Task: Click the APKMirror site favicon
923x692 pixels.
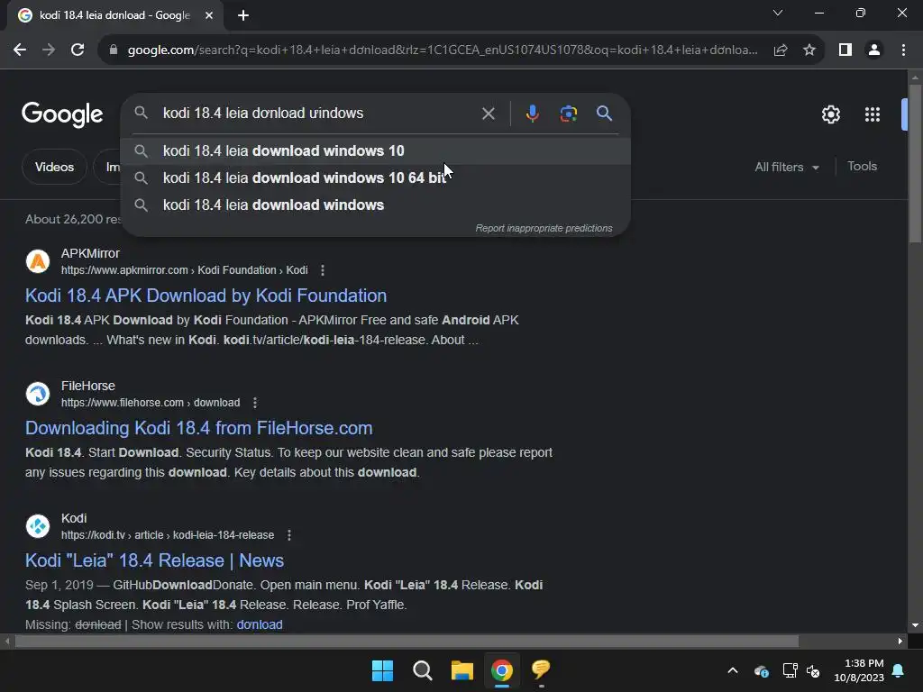Action: click(38, 261)
